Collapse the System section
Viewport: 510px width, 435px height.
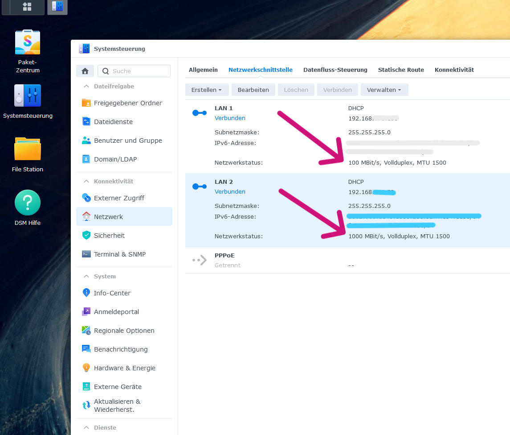(86, 276)
